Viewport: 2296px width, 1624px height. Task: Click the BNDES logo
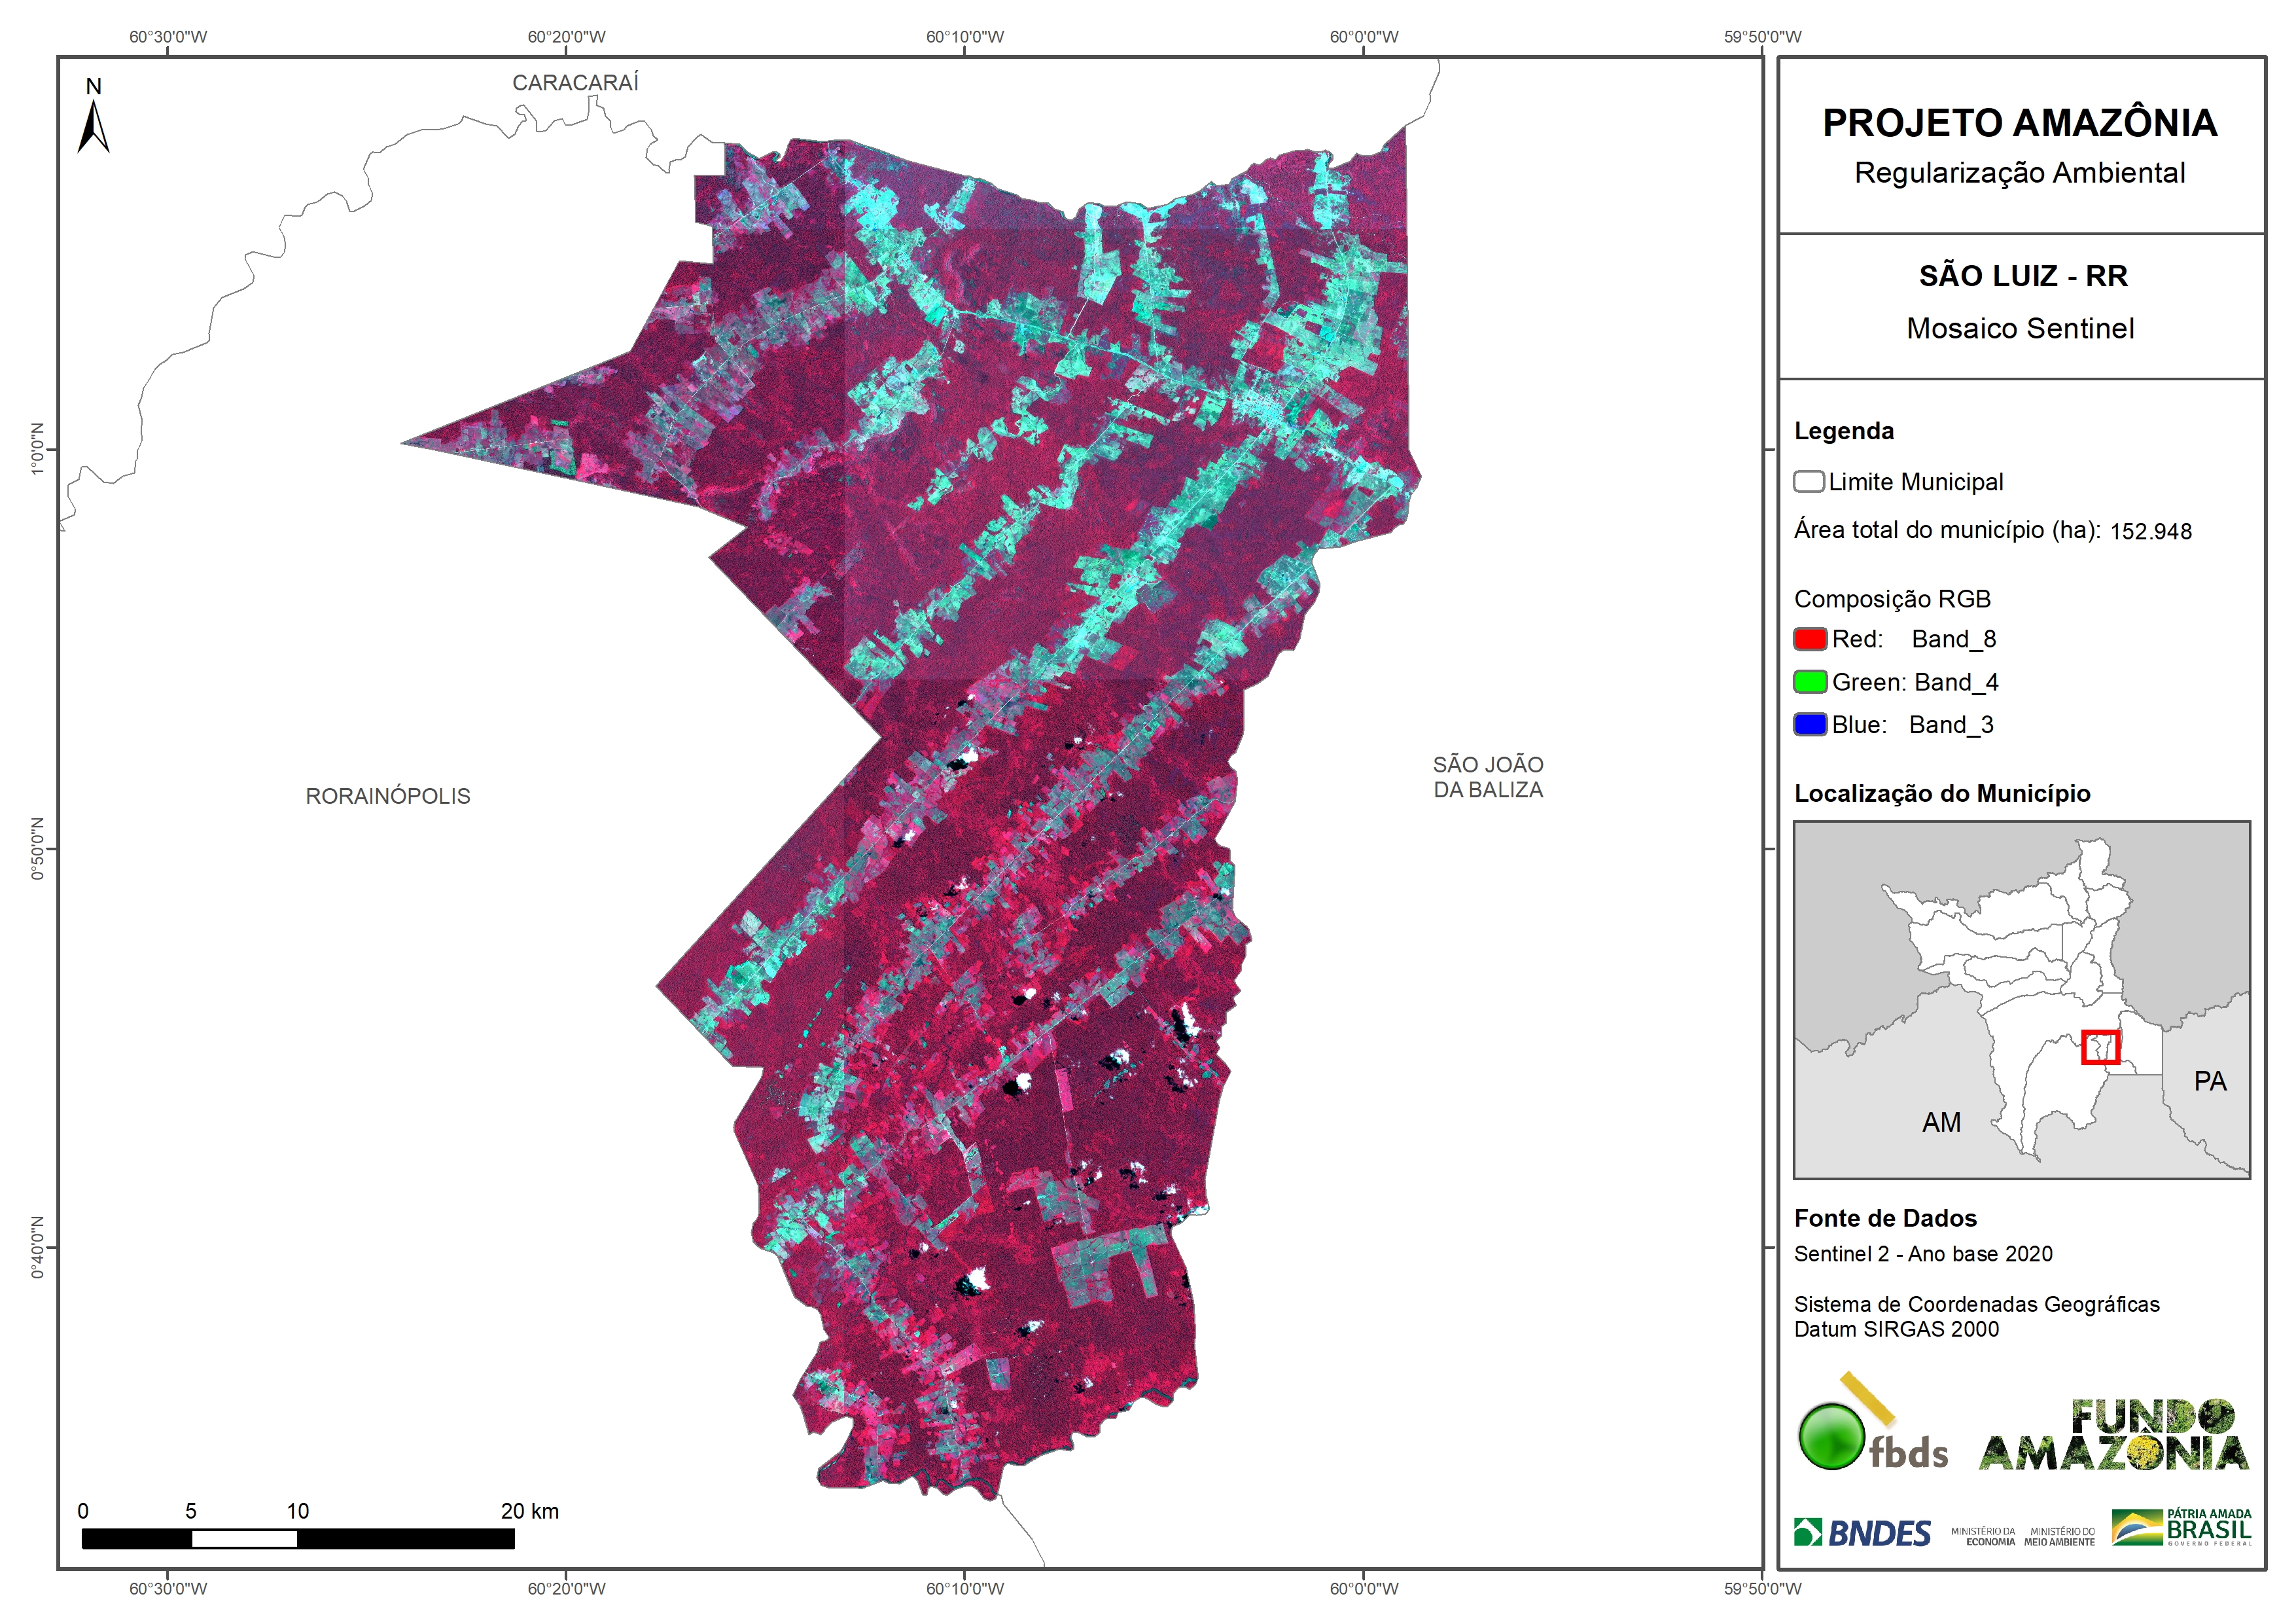click(x=1862, y=1532)
